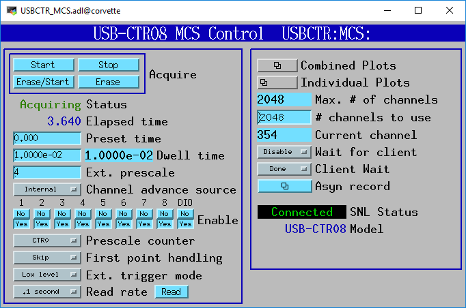466x308 pixels.
Task: Open the Channel advance source Internal dropdown
Action: pyautogui.click(x=47, y=189)
